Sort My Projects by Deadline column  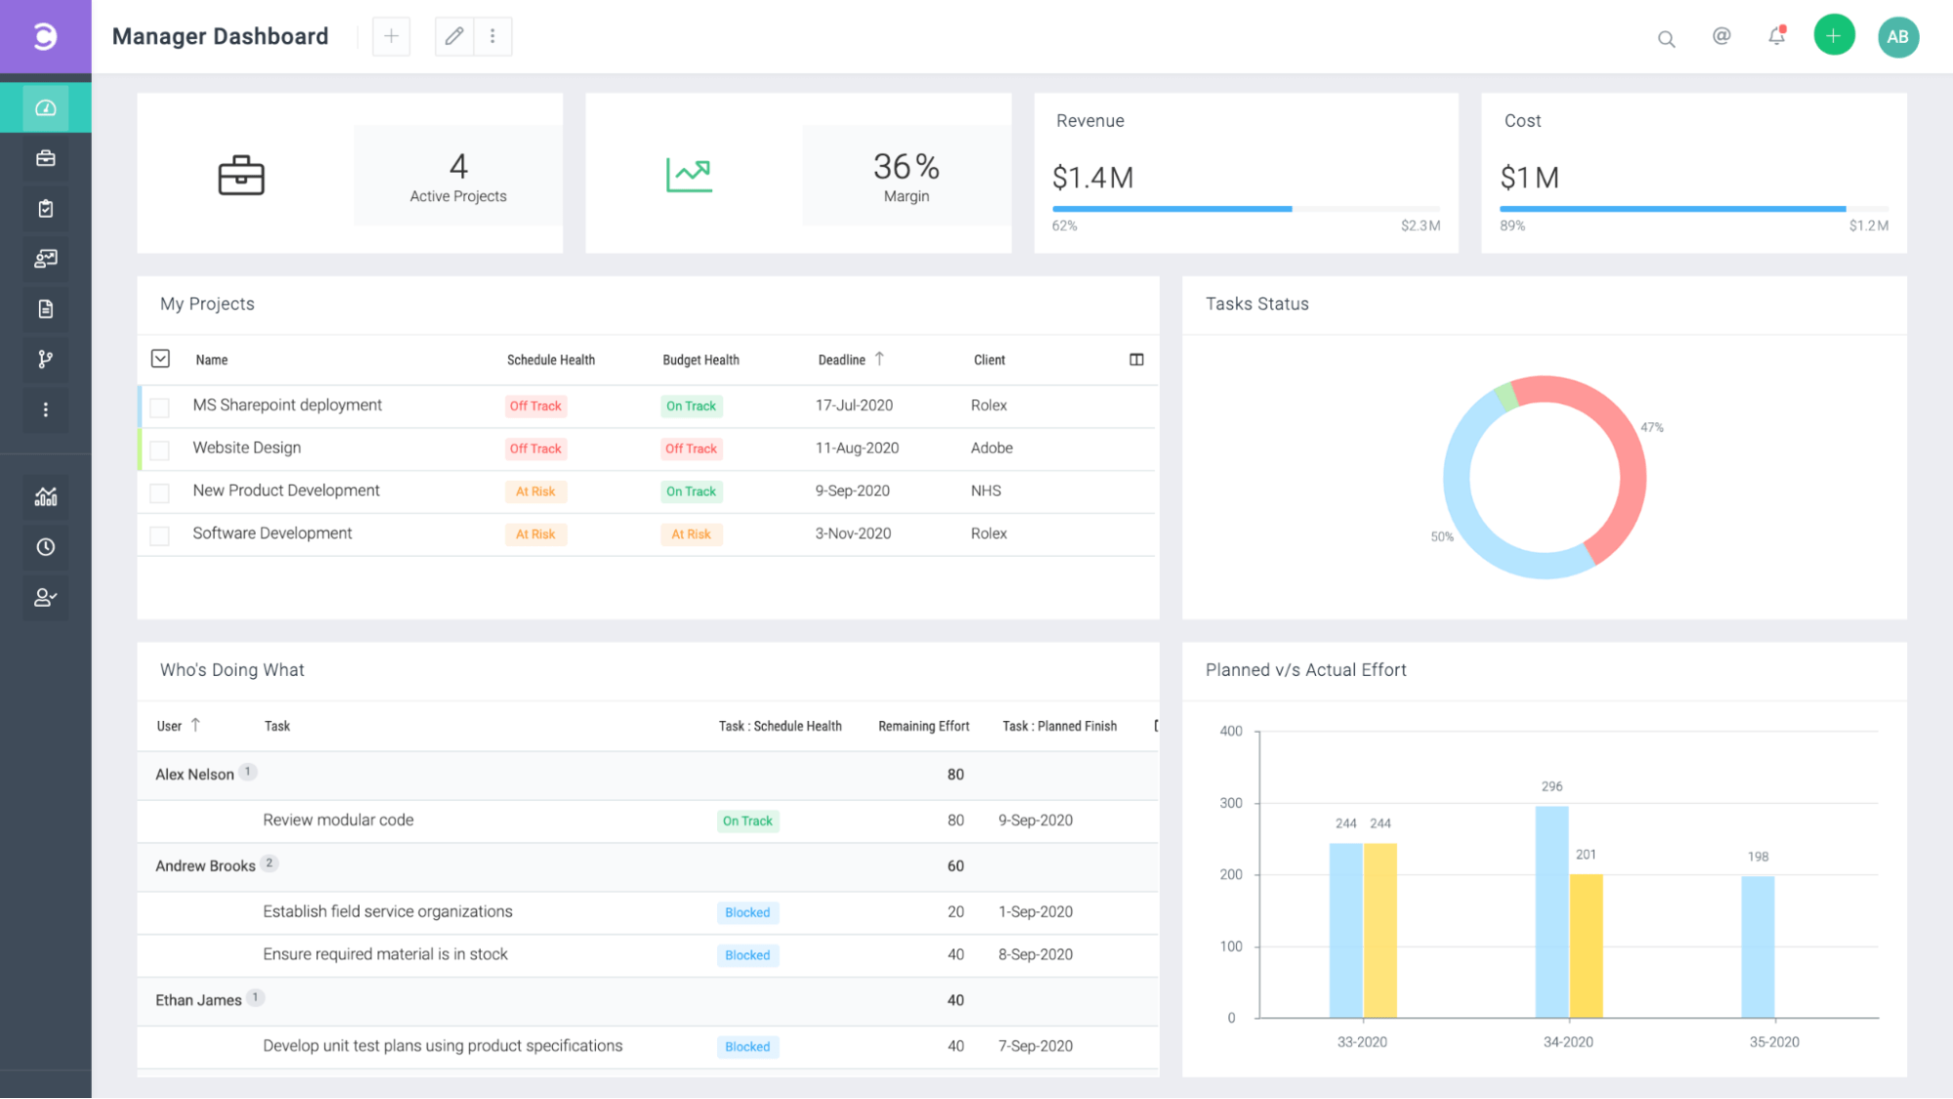(x=842, y=359)
